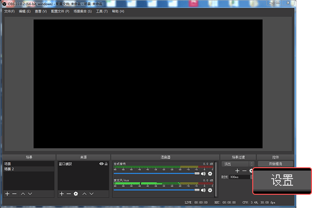Open the 场景集合(S) menu

pos(83,11)
